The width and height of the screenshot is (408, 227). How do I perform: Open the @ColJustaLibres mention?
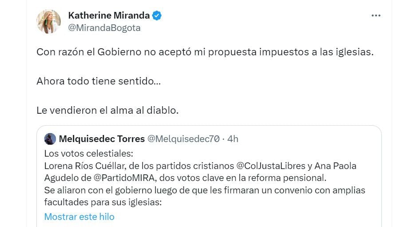[x=274, y=166]
